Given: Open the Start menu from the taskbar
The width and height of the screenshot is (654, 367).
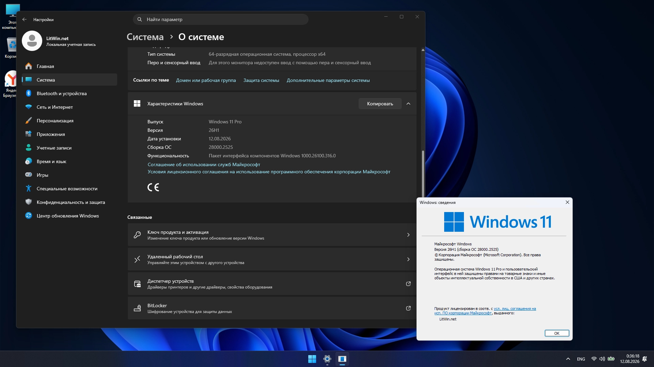Looking at the screenshot, I should tap(312, 359).
